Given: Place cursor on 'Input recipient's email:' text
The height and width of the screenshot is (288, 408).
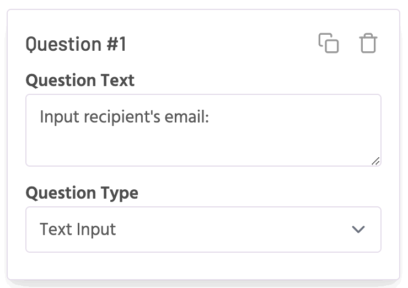Looking at the screenshot, I should (124, 117).
